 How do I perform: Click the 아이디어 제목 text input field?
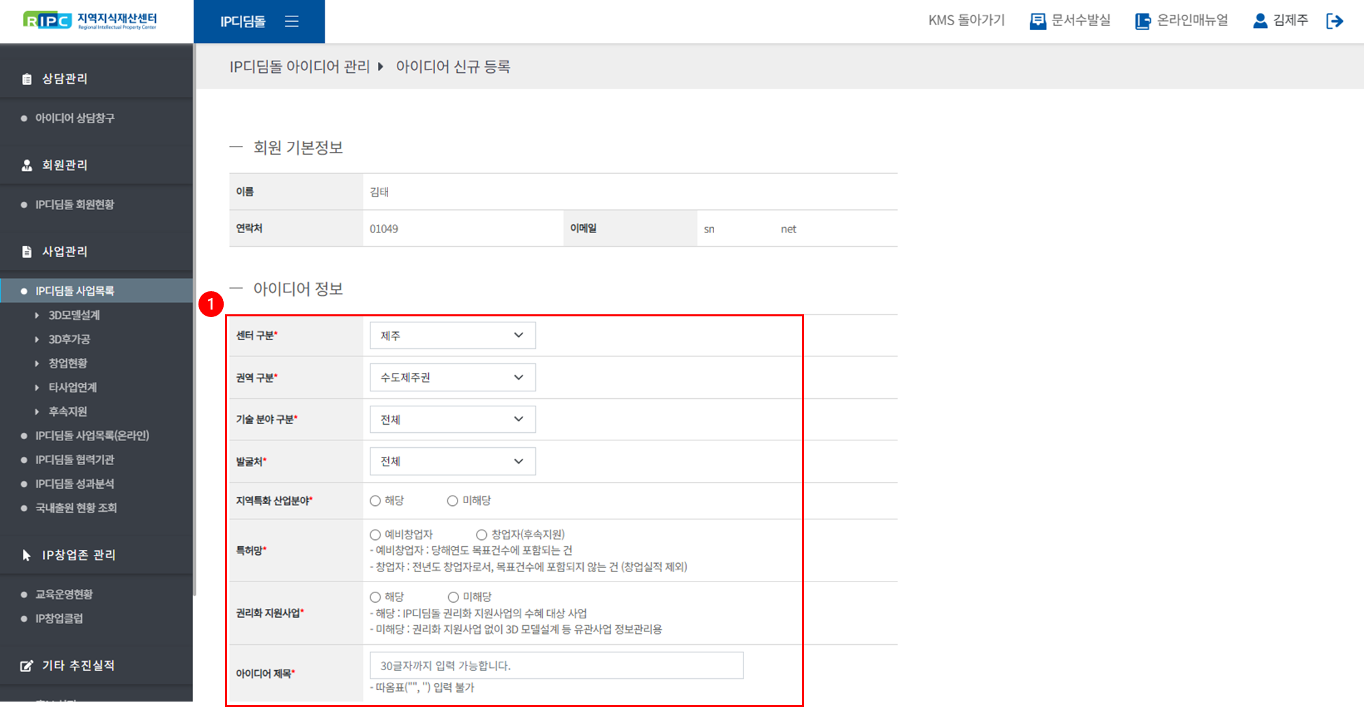click(x=556, y=665)
